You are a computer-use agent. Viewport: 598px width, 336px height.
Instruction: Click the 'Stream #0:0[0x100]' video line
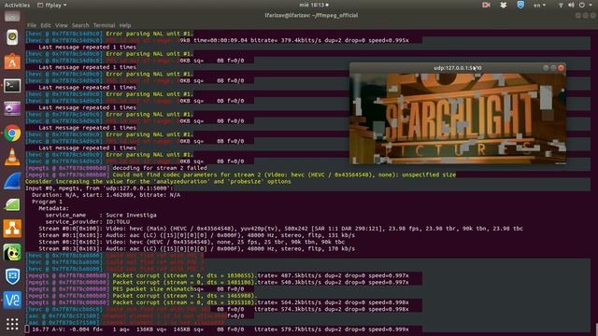pos(280,229)
